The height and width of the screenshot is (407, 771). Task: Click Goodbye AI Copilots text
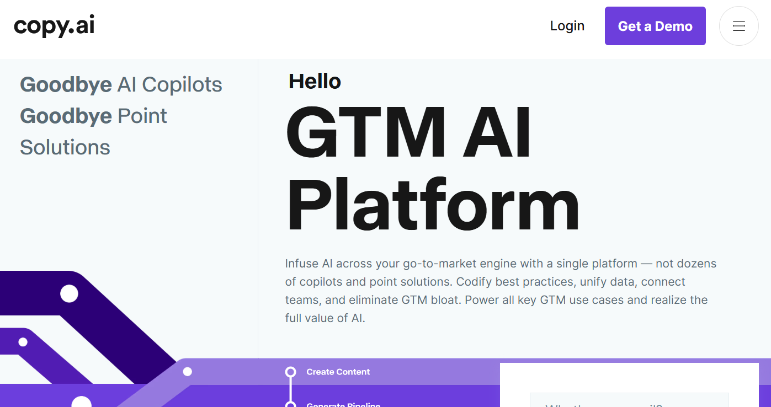pyautogui.click(x=121, y=84)
